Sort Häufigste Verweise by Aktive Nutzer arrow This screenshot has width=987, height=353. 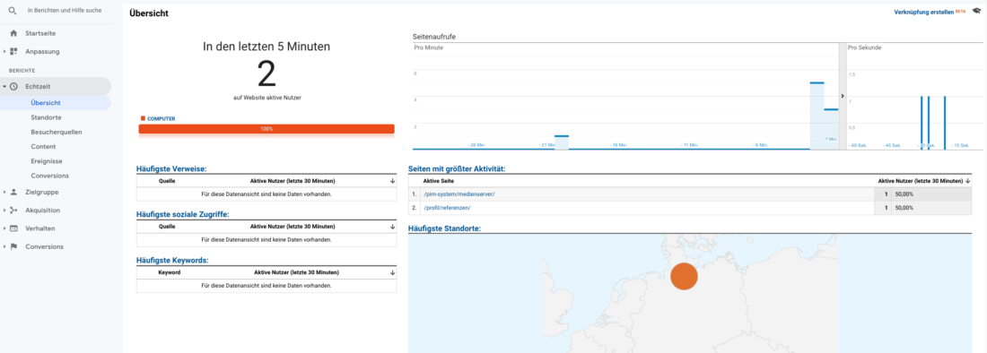[392, 181]
